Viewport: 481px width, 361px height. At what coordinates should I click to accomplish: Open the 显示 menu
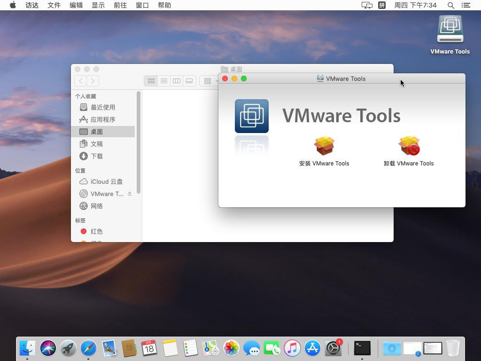click(98, 5)
